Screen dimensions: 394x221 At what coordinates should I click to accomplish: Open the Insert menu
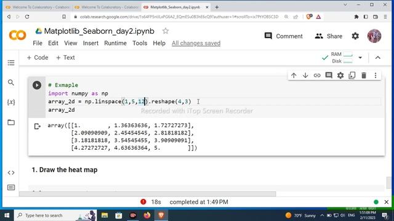click(90, 43)
